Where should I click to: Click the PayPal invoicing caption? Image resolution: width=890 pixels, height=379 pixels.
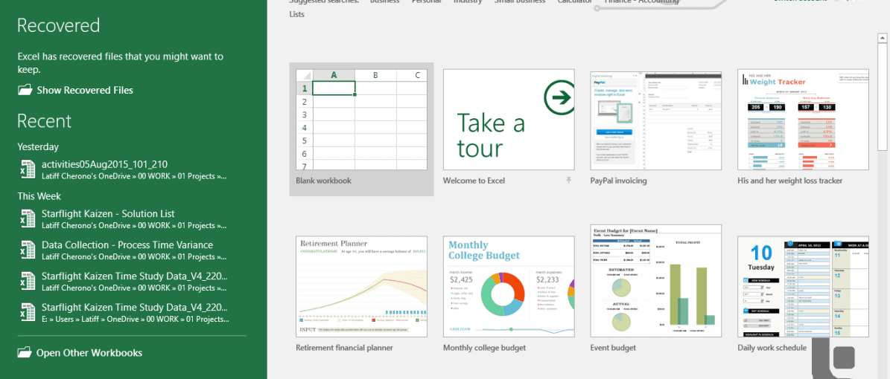click(x=619, y=181)
